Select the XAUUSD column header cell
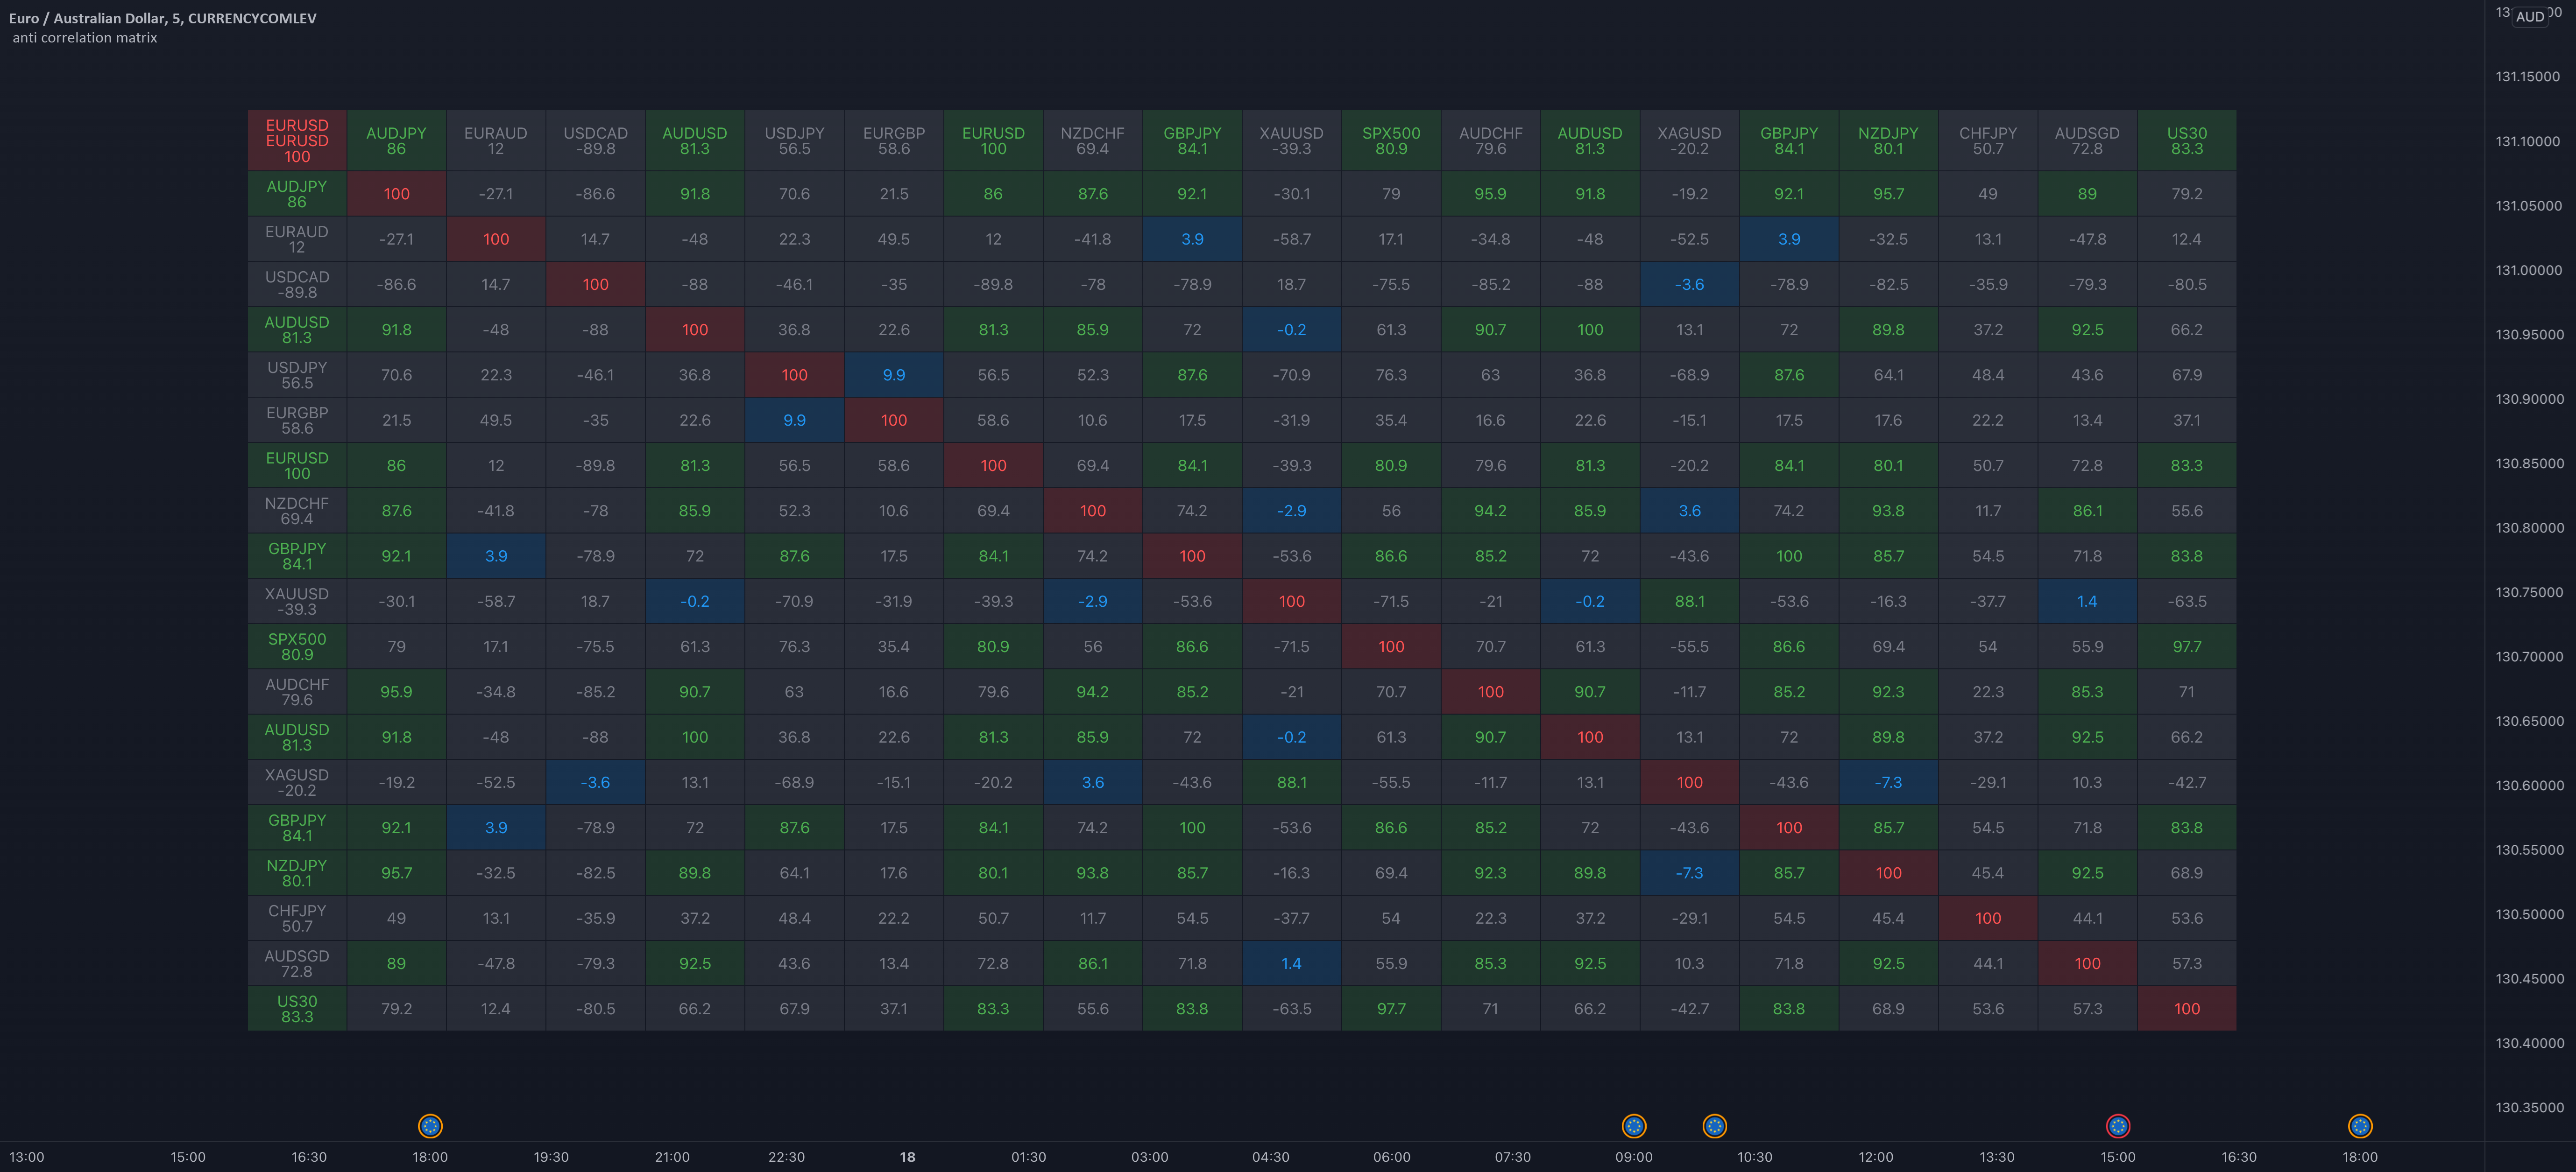The width and height of the screenshot is (2576, 1172). (1290, 141)
